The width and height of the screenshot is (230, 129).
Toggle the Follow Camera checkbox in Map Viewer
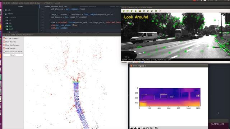[4, 38]
